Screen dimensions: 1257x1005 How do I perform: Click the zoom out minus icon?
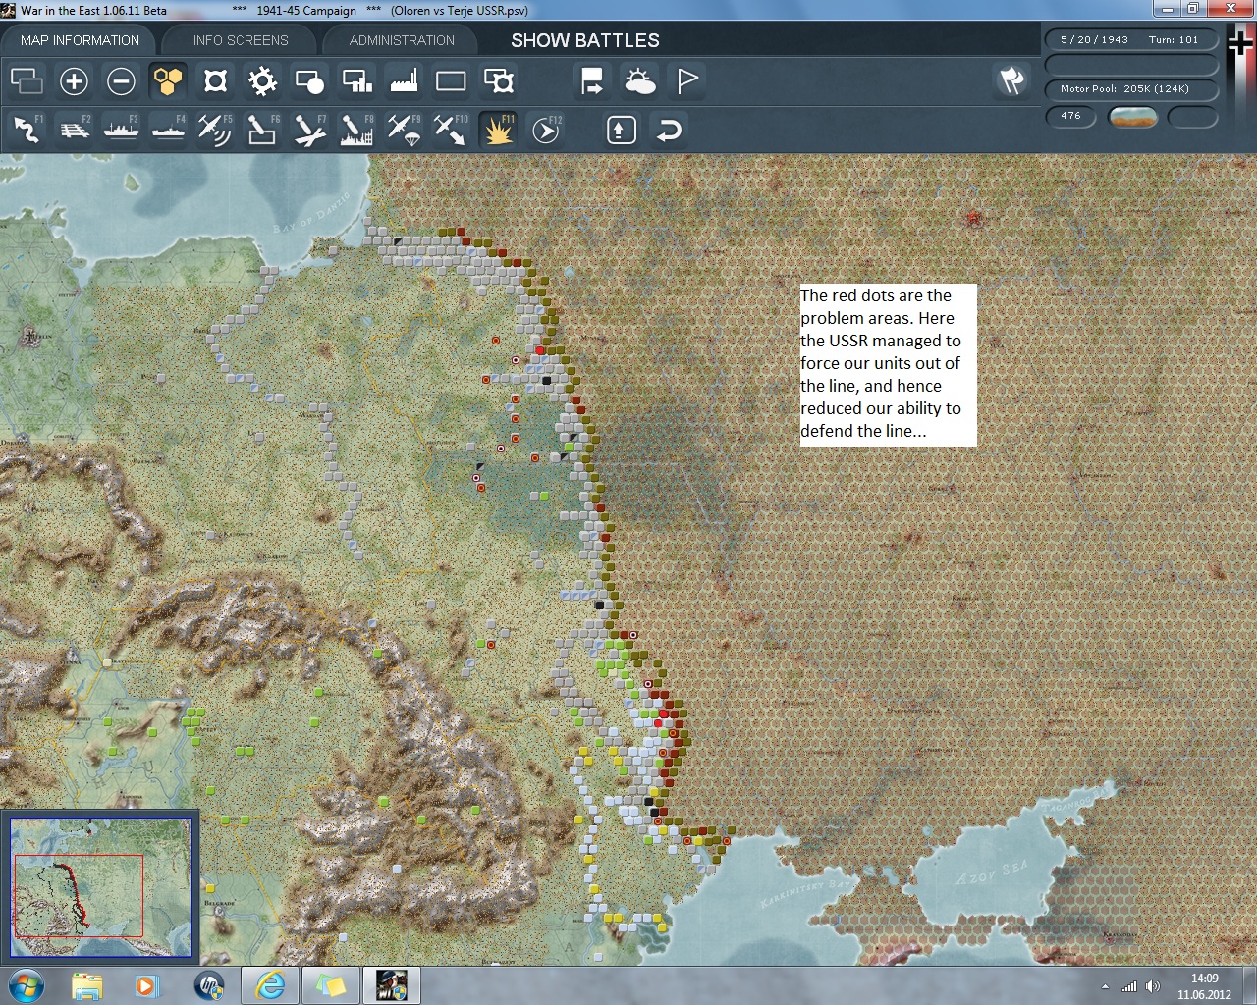pyautogui.click(x=121, y=81)
